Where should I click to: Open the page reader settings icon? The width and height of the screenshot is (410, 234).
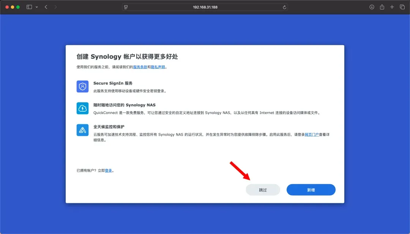(126, 7)
